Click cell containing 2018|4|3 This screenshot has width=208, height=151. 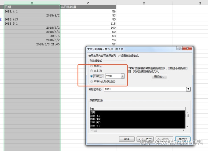pos(32,19)
